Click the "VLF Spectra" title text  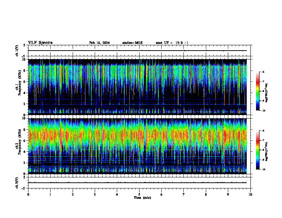pyautogui.click(x=40, y=43)
